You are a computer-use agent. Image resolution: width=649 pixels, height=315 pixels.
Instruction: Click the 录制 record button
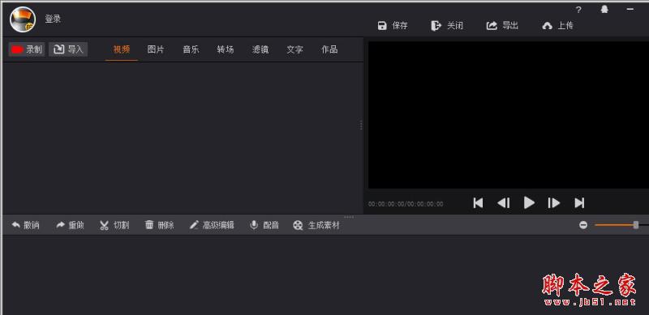point(27,49)
